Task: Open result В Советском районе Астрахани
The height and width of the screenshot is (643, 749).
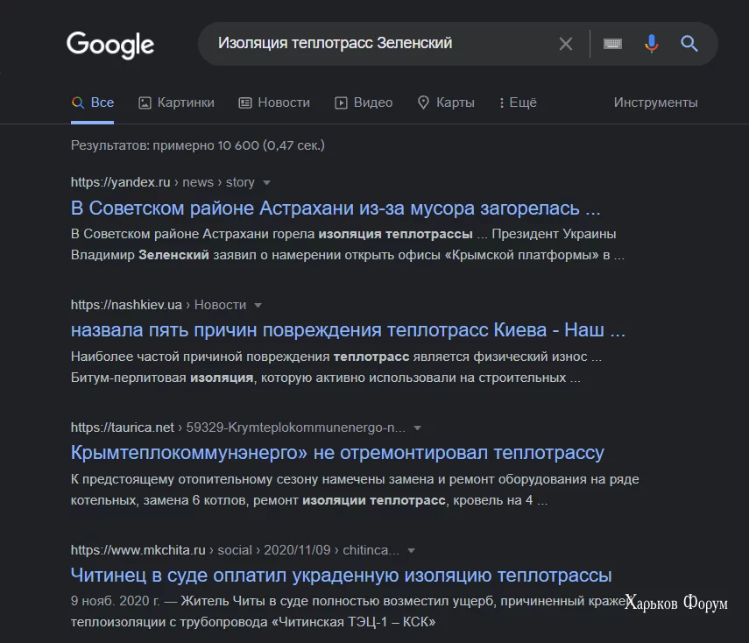Action: [x=336, y=208]
